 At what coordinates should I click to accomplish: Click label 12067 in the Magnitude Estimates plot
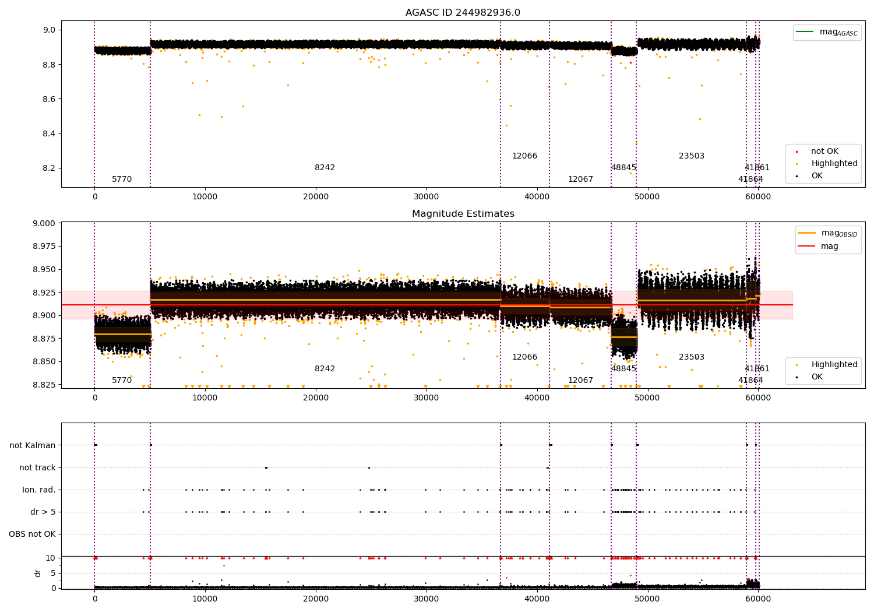(580, 381)
